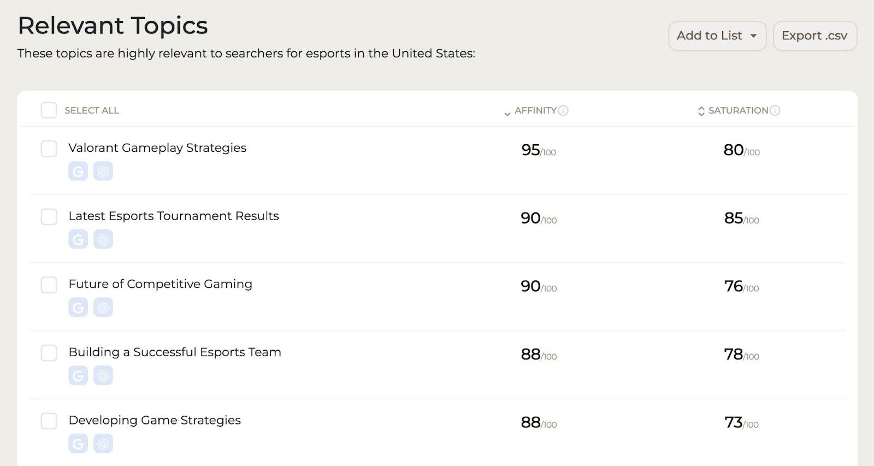Select the checkbox for Latest Esports Tournament Results

[49, 216]
